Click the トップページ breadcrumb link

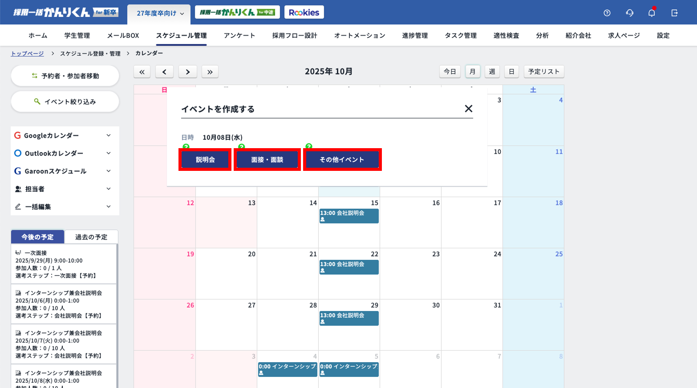click(27, 53)
